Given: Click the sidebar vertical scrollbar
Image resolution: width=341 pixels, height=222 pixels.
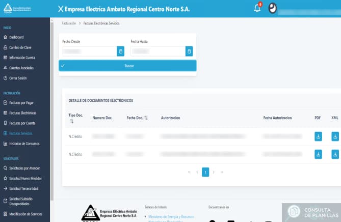Looking at the screenshot, I should [52, 111].
